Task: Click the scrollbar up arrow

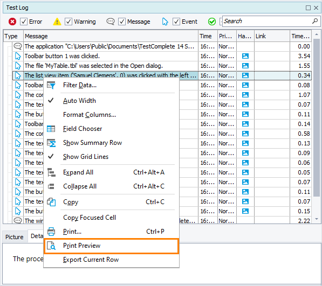Action: click(317, 34)
